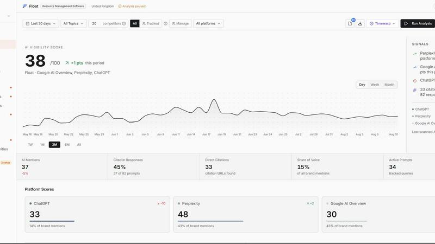Viewport: 435px width, 244px height.
Task: Collapse the sidebar using top-left chevron
Action: 9,16
